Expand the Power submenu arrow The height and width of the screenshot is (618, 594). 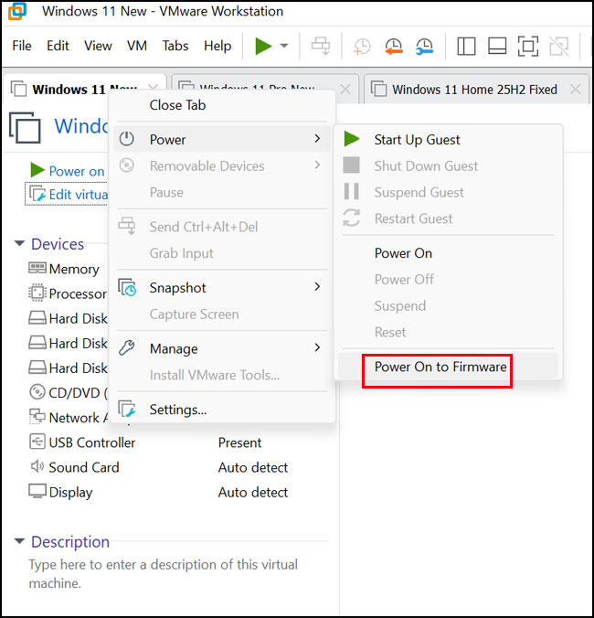coord(317,138)
